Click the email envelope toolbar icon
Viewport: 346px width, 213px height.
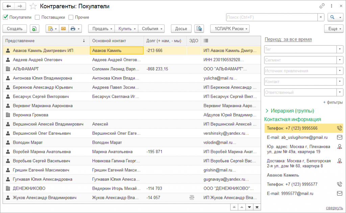point(63,29)
